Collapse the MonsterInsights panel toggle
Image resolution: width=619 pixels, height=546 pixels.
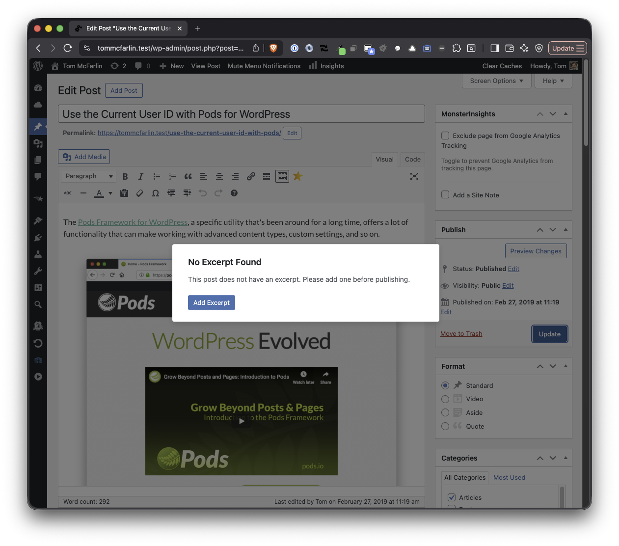pos(565,114)
